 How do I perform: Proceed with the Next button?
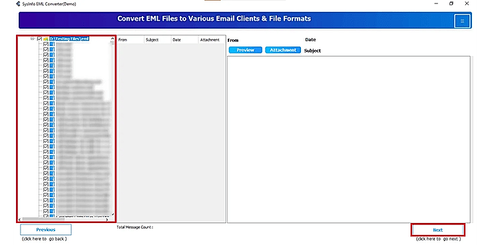click(437, 230)
